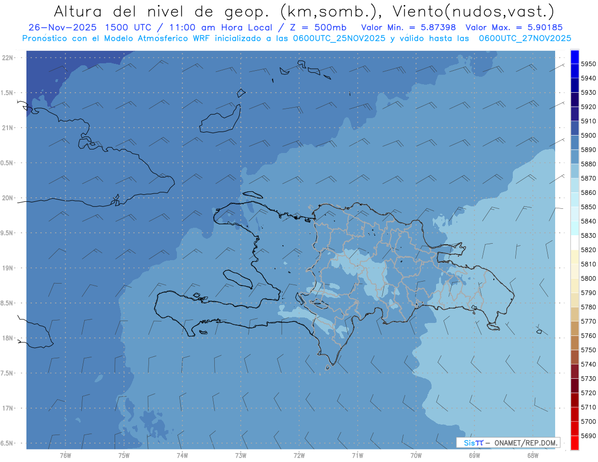Screen dimensions: 598x462
Task: Click the "5900" legend label
Action: click(x=589, y=136)
